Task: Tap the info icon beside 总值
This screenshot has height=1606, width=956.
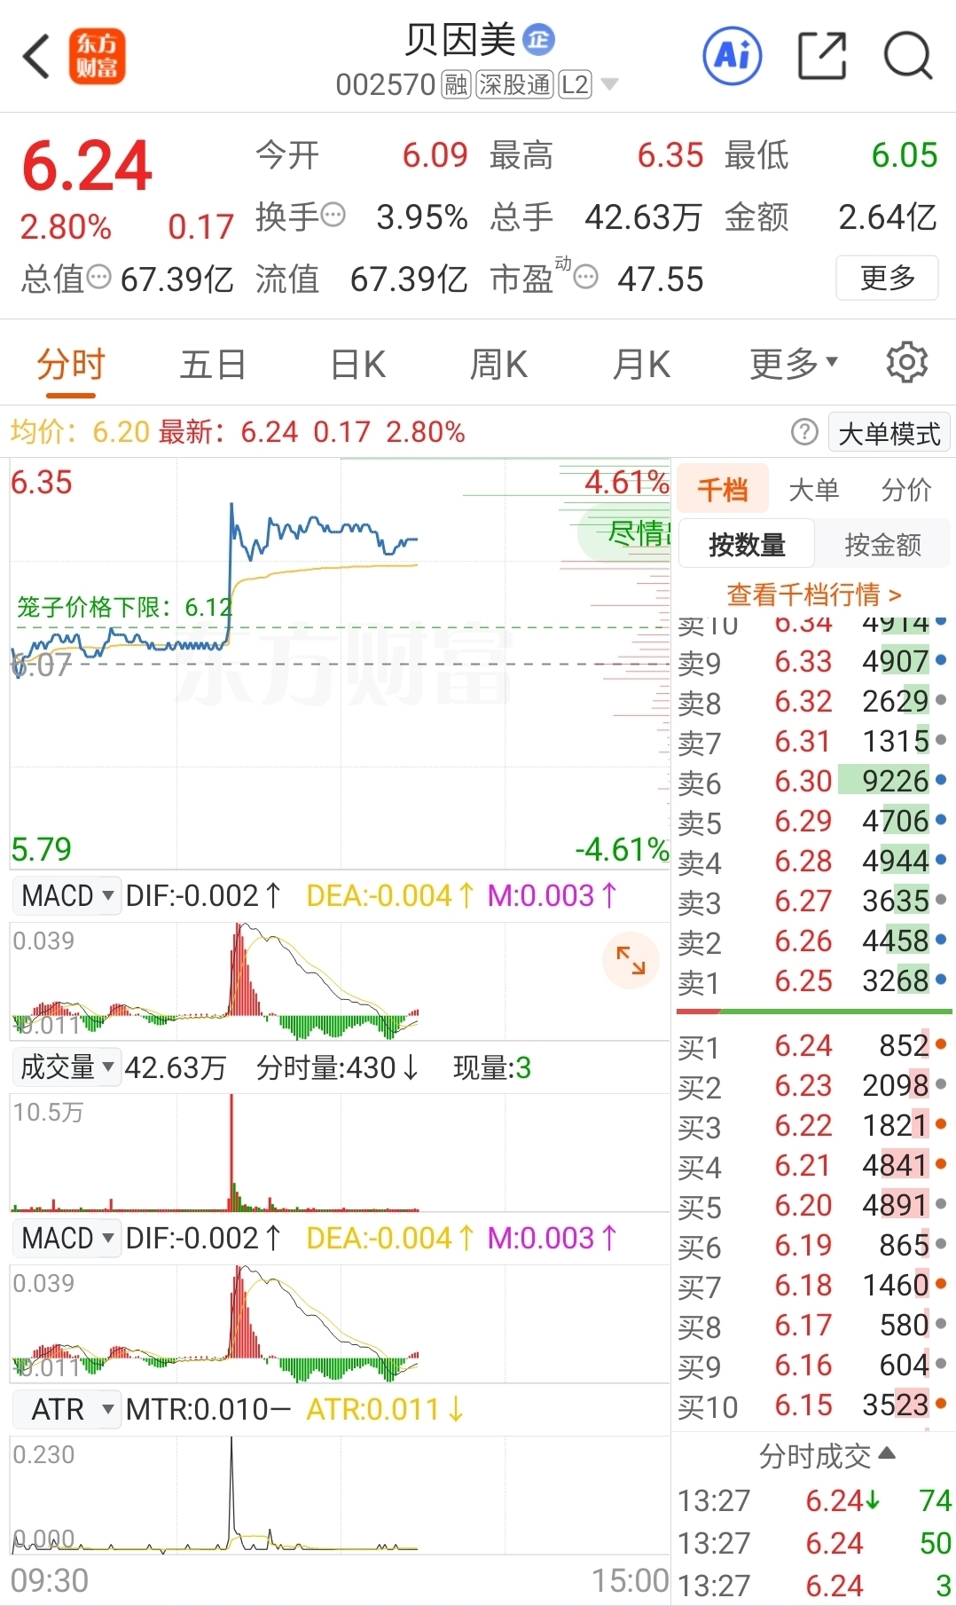Action: click(x=98, y=278)
